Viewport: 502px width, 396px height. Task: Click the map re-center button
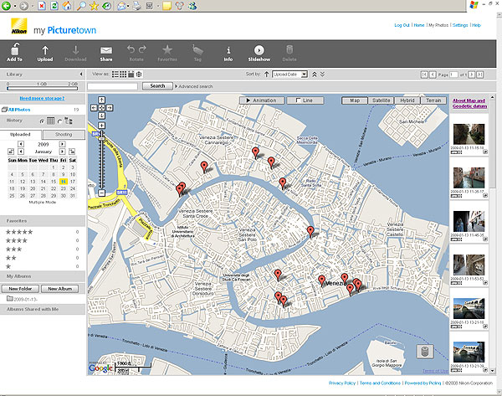pyautogui.click(x=101, y=108)
